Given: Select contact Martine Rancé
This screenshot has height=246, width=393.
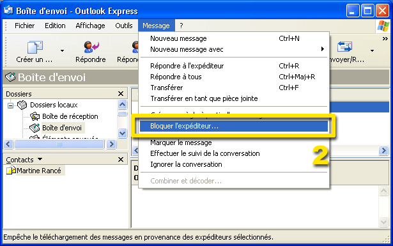Looking at the screenshot, I should (x=38, y=171).
